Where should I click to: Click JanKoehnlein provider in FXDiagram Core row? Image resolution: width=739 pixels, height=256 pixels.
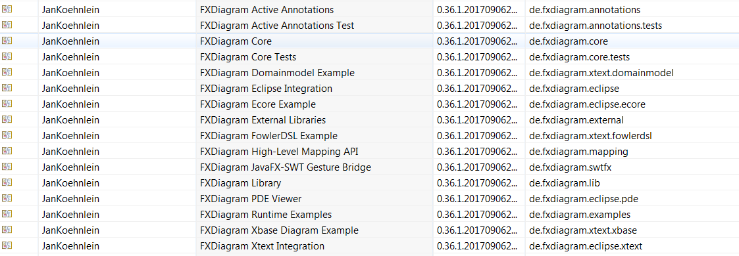70,41
